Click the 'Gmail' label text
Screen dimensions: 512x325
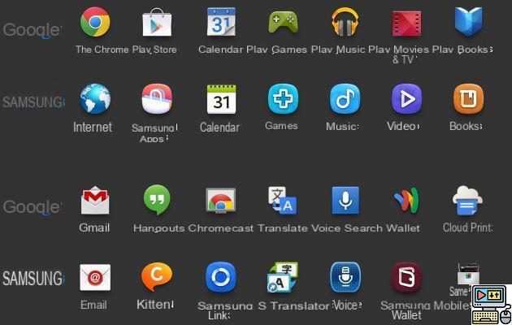coord(94,227)
